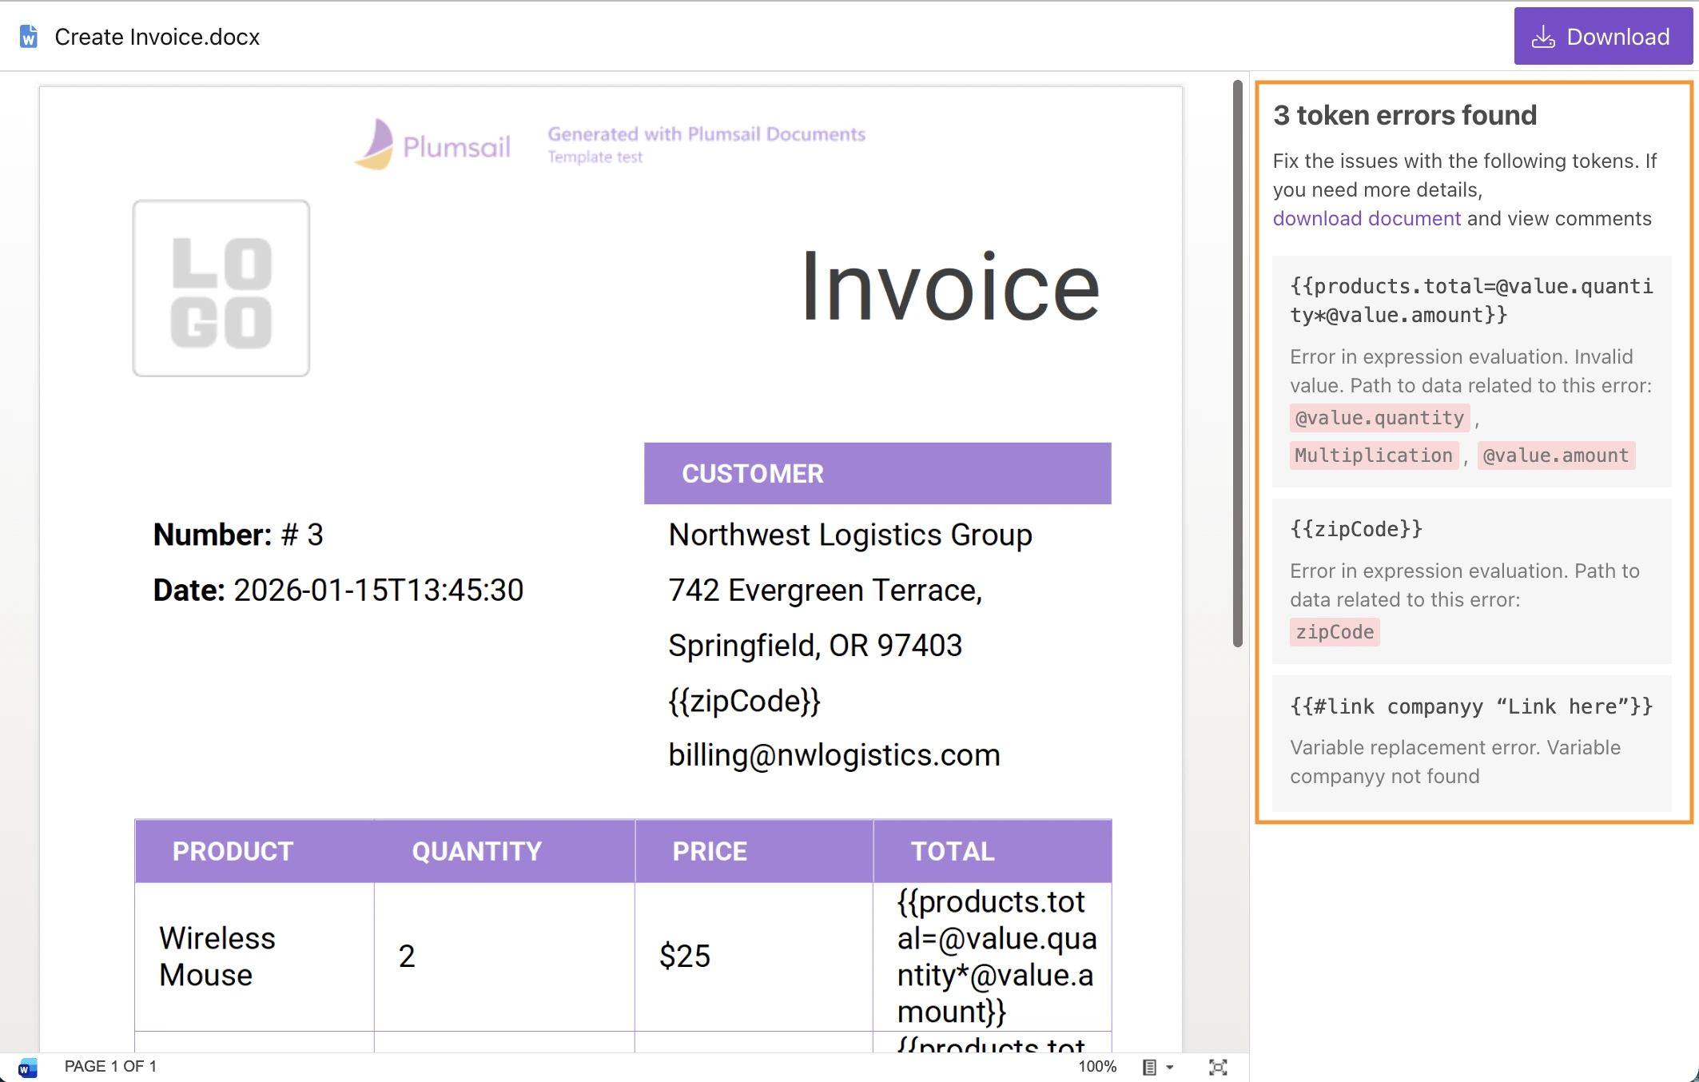The width and height of the screenshot is (1699, 1082).
Task: Click the products.total token in table
Action: [997, 957]
